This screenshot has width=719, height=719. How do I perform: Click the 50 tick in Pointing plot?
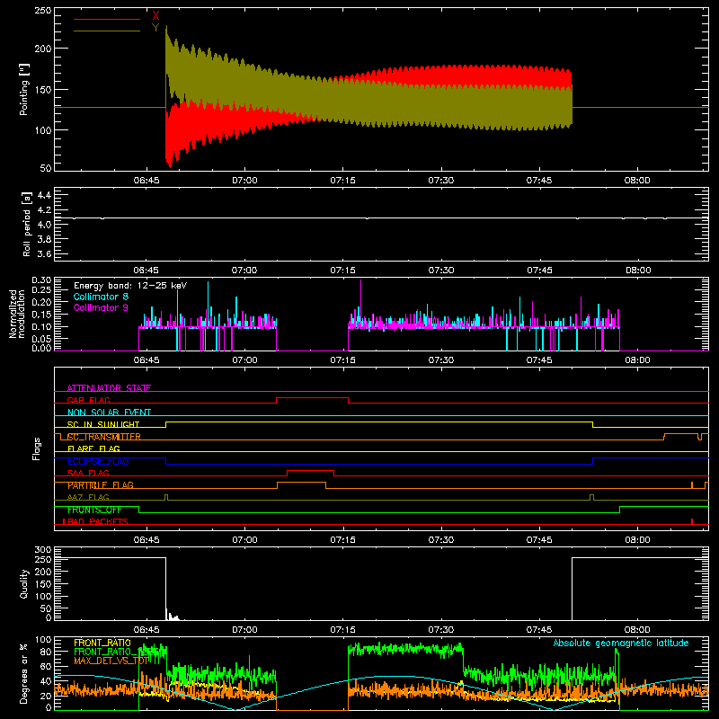46,168
